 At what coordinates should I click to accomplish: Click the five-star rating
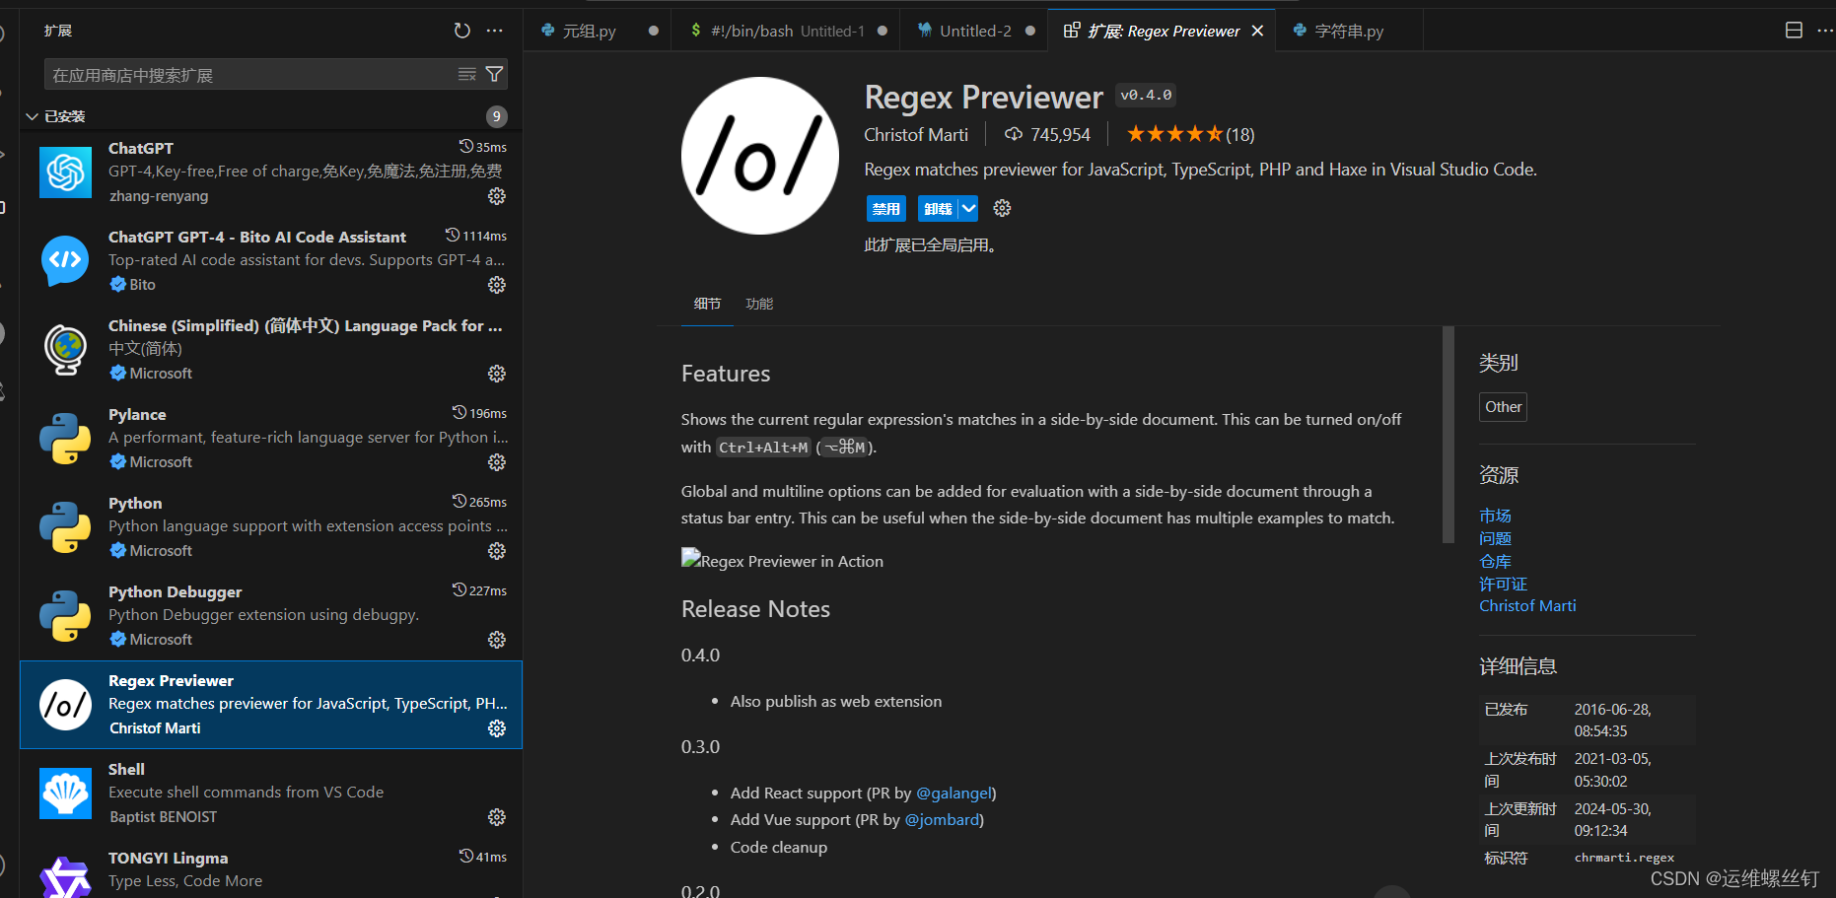click(x=1174, y=134)
